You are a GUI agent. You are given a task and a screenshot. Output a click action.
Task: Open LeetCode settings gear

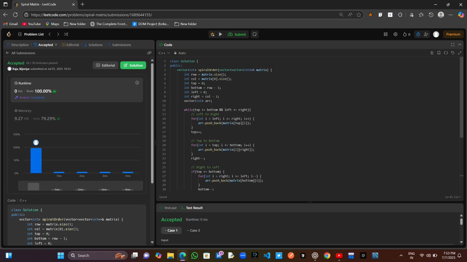tap(395, 34)
